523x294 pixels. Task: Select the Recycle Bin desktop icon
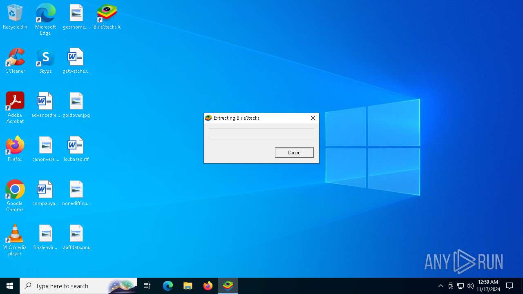pos(15,17)
